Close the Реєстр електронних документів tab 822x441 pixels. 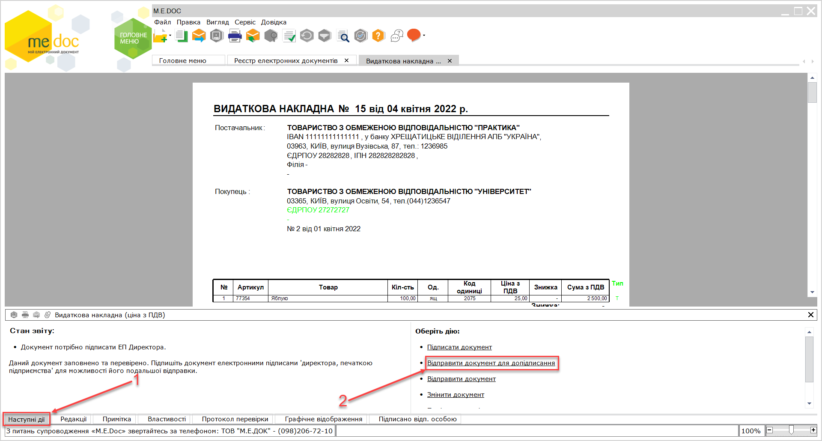click(x=346, y=60)
